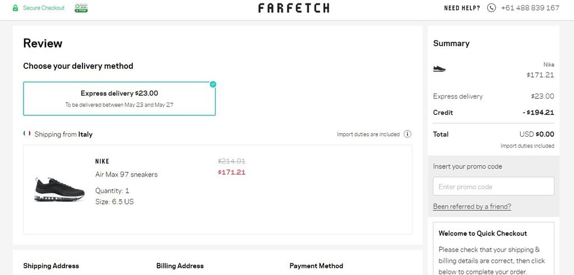This screenshot has width=574, height=275.
Task: Call the +61 488 839 167 number
Action: click(530, 8)
